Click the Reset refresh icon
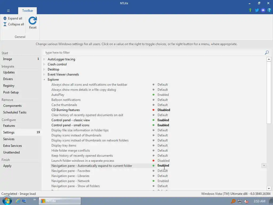273x205 pixels. [33, 21]
